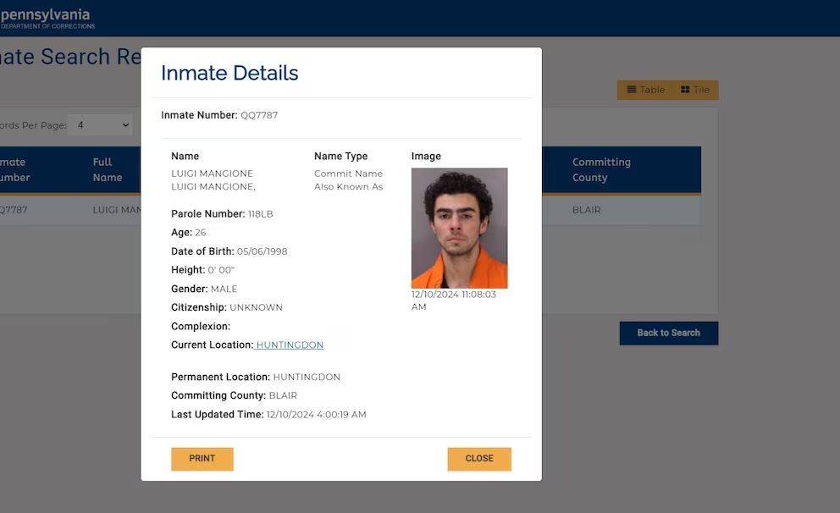Click the Inmate Number column header
The image size is (840, 513).
tap(15, 170)
